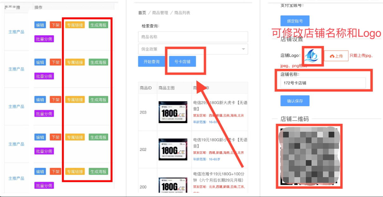Screen dimensions: 383x197
Task: Click 编辑 in the first product row
Action: tap(40, 25)
